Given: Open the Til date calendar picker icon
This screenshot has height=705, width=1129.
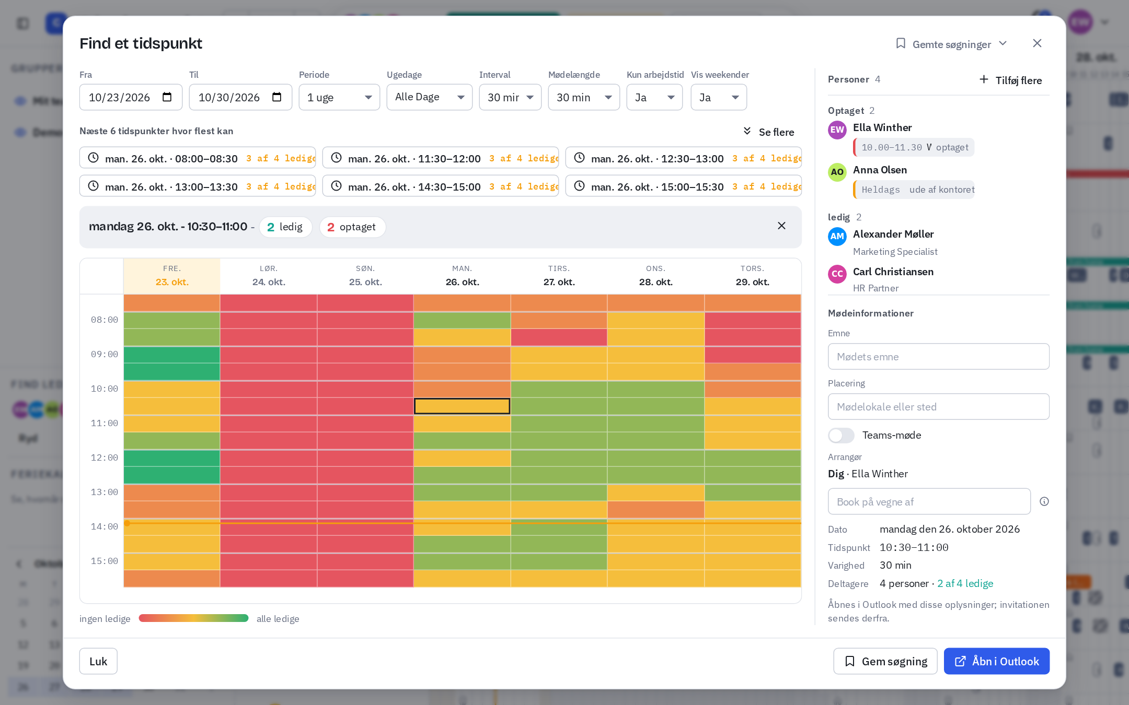Looking at the screenshot, I should coord(277,97).
